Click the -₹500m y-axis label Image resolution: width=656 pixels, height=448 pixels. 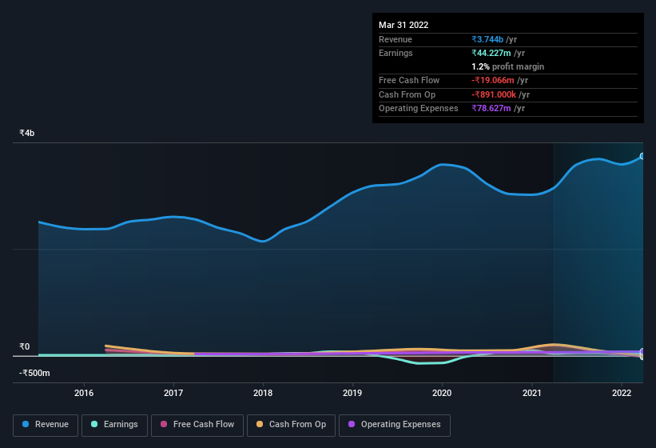coord(34,373)
